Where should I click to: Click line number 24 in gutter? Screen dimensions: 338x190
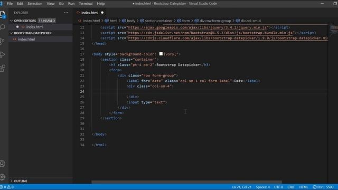coord(82,91)
